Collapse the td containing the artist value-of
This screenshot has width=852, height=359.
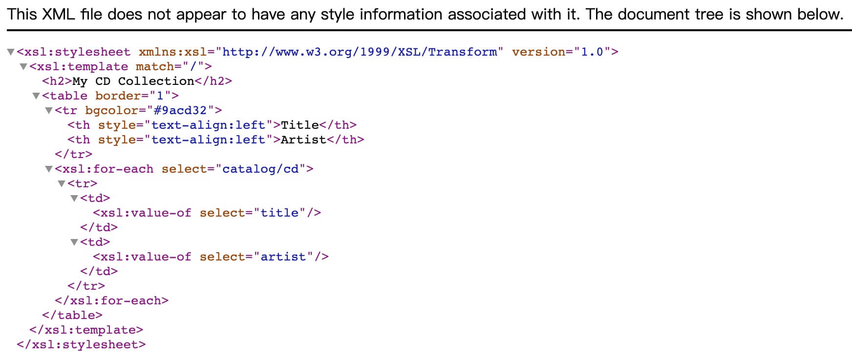click(x=74, y=242)
